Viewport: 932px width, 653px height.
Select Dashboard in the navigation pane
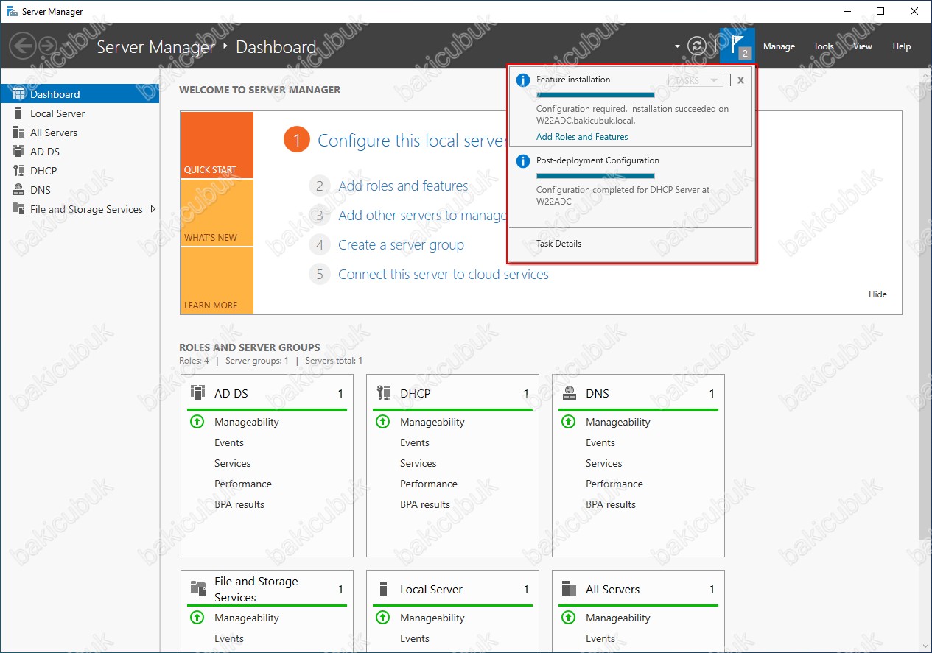coord(80,94)
